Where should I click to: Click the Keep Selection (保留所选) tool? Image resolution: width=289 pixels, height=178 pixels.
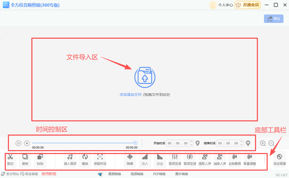(x=100, y=159)
